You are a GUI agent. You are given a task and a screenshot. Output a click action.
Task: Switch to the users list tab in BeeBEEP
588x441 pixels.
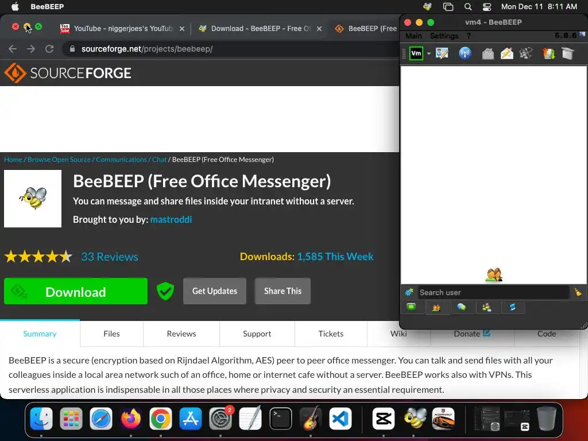(436, 308)
